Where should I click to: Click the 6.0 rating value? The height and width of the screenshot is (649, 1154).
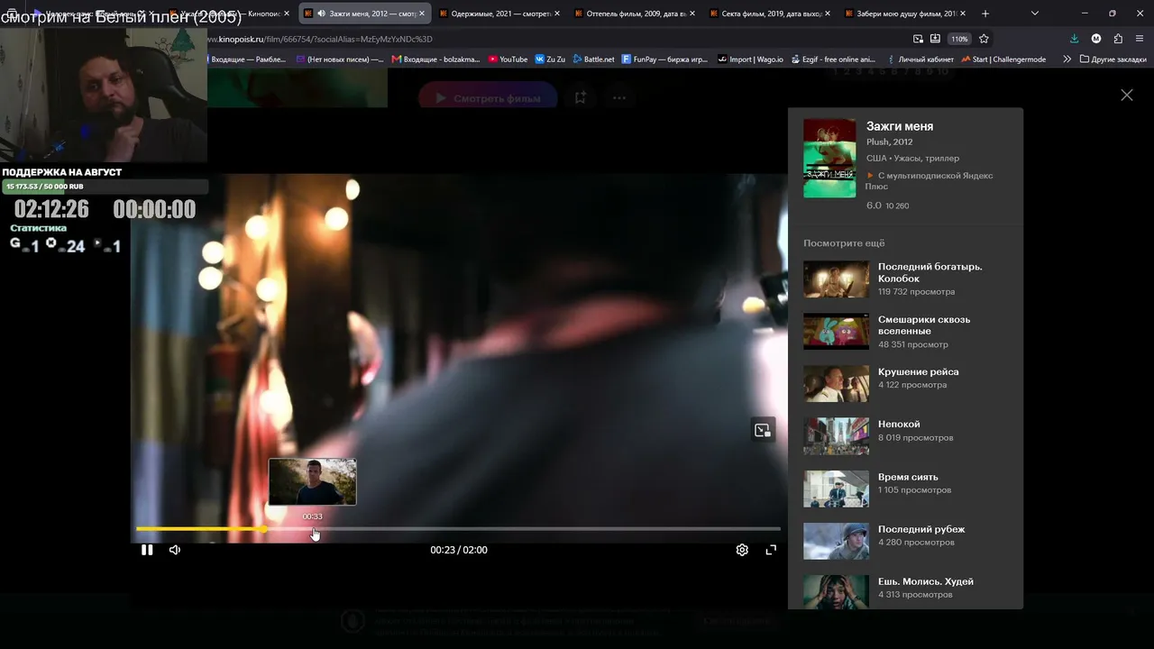tap(874, 206)
